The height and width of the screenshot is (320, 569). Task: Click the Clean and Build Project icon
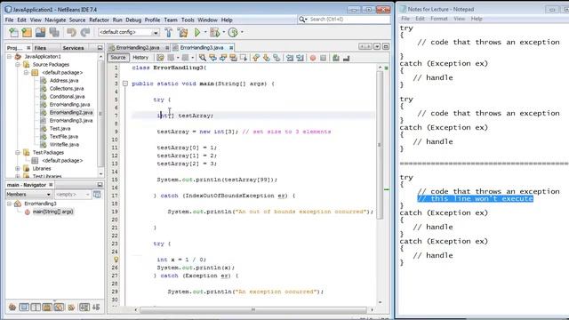182,33
